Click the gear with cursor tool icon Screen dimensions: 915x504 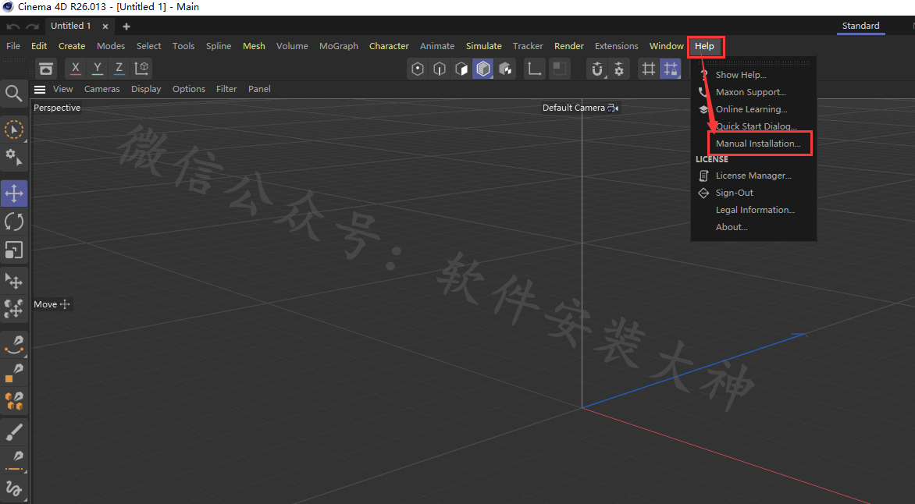(x=14, y=157)
